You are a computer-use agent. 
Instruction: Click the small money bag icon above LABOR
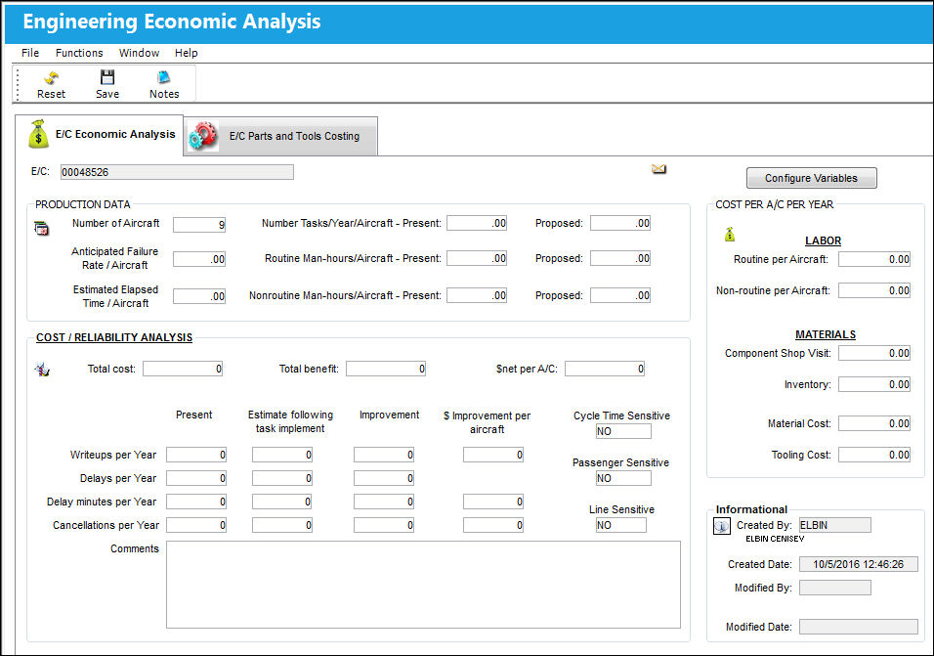tap(730, 235)
